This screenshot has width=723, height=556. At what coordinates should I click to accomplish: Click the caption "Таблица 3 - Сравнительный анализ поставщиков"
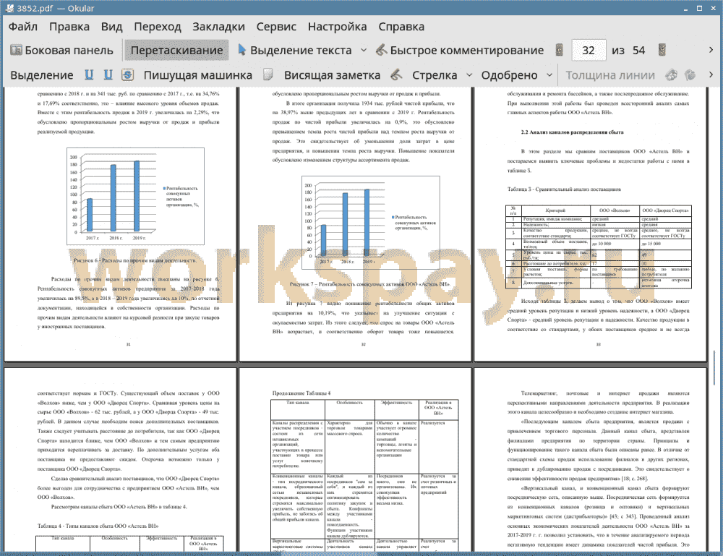tap(565, 189)
